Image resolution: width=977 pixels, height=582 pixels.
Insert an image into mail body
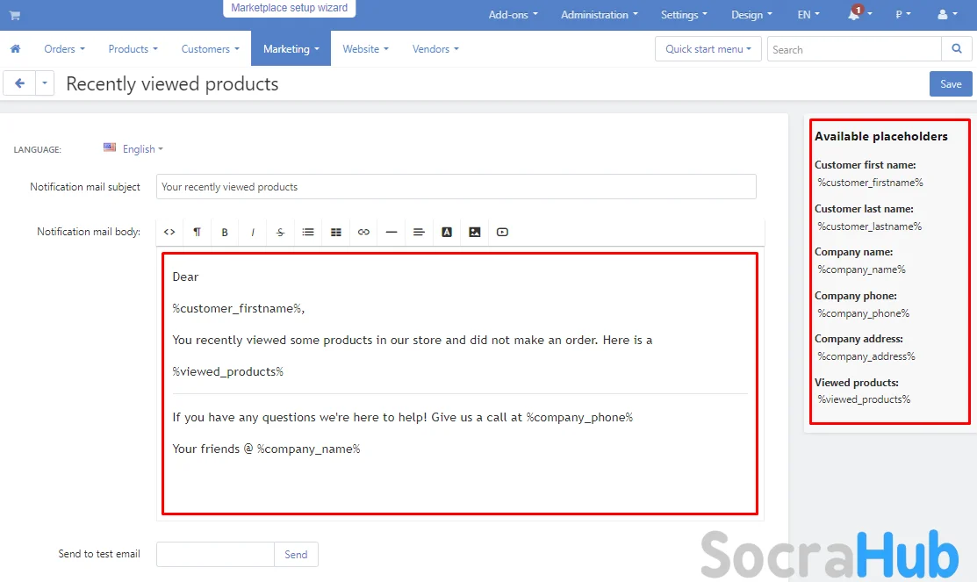pos(474,232)
